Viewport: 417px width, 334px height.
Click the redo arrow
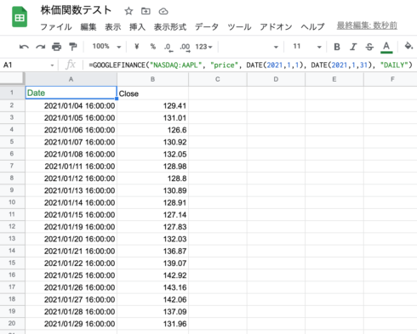coord(40,47)
